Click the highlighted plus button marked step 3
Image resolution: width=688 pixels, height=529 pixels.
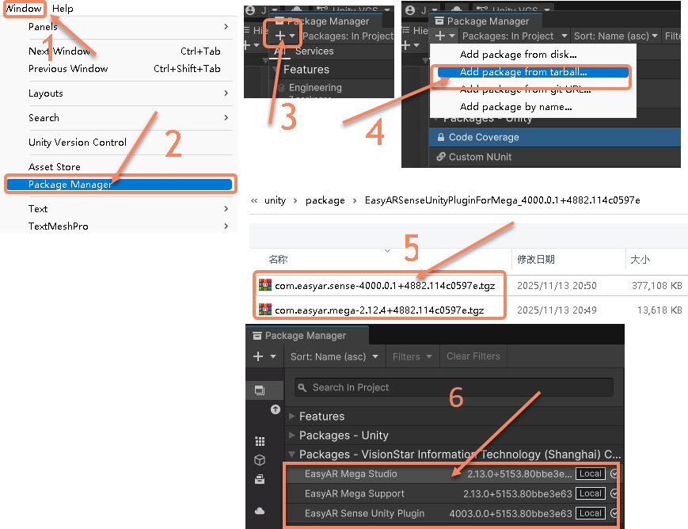pyautogui.click(x=282, y=36)
